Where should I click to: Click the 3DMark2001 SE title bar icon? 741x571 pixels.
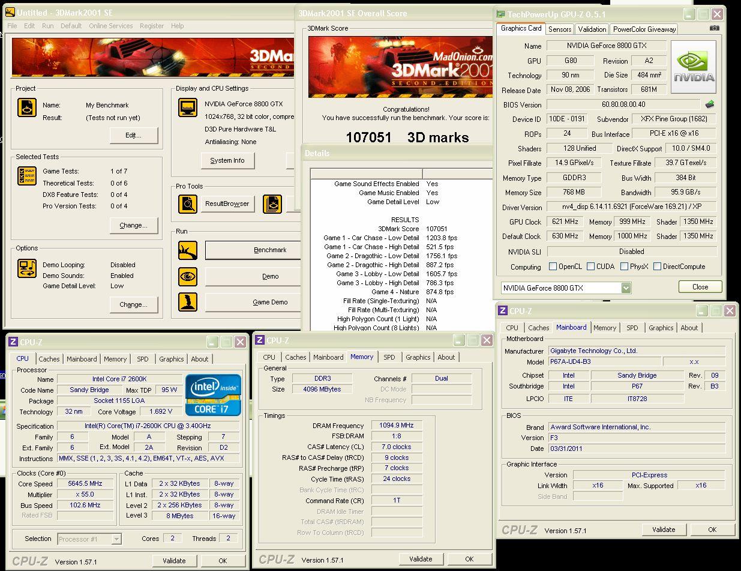(x=10, y=13)
